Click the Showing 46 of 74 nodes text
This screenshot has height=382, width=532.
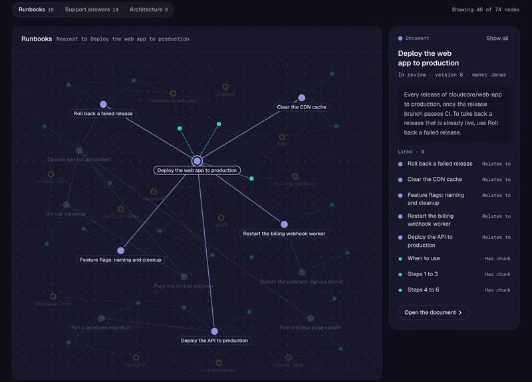tap(485, 9)
